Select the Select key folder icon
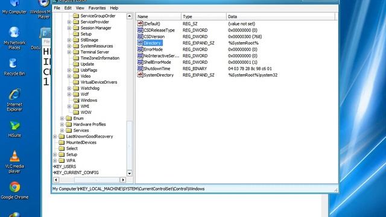The image size is (386, 217). (x=62, y=149)
